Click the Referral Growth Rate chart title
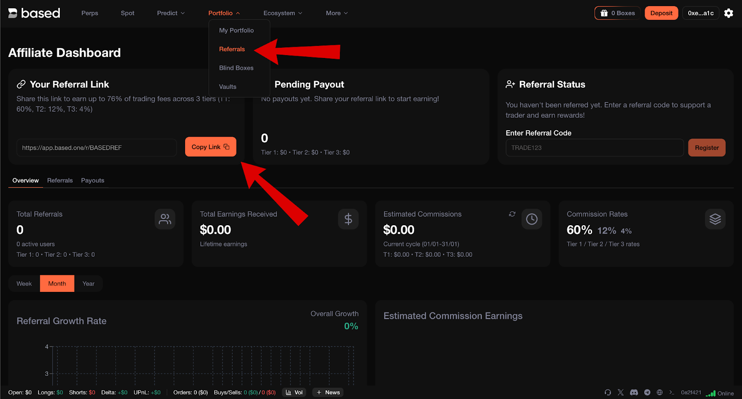This screenshot has width=742, height=399. tap(62, 321)
